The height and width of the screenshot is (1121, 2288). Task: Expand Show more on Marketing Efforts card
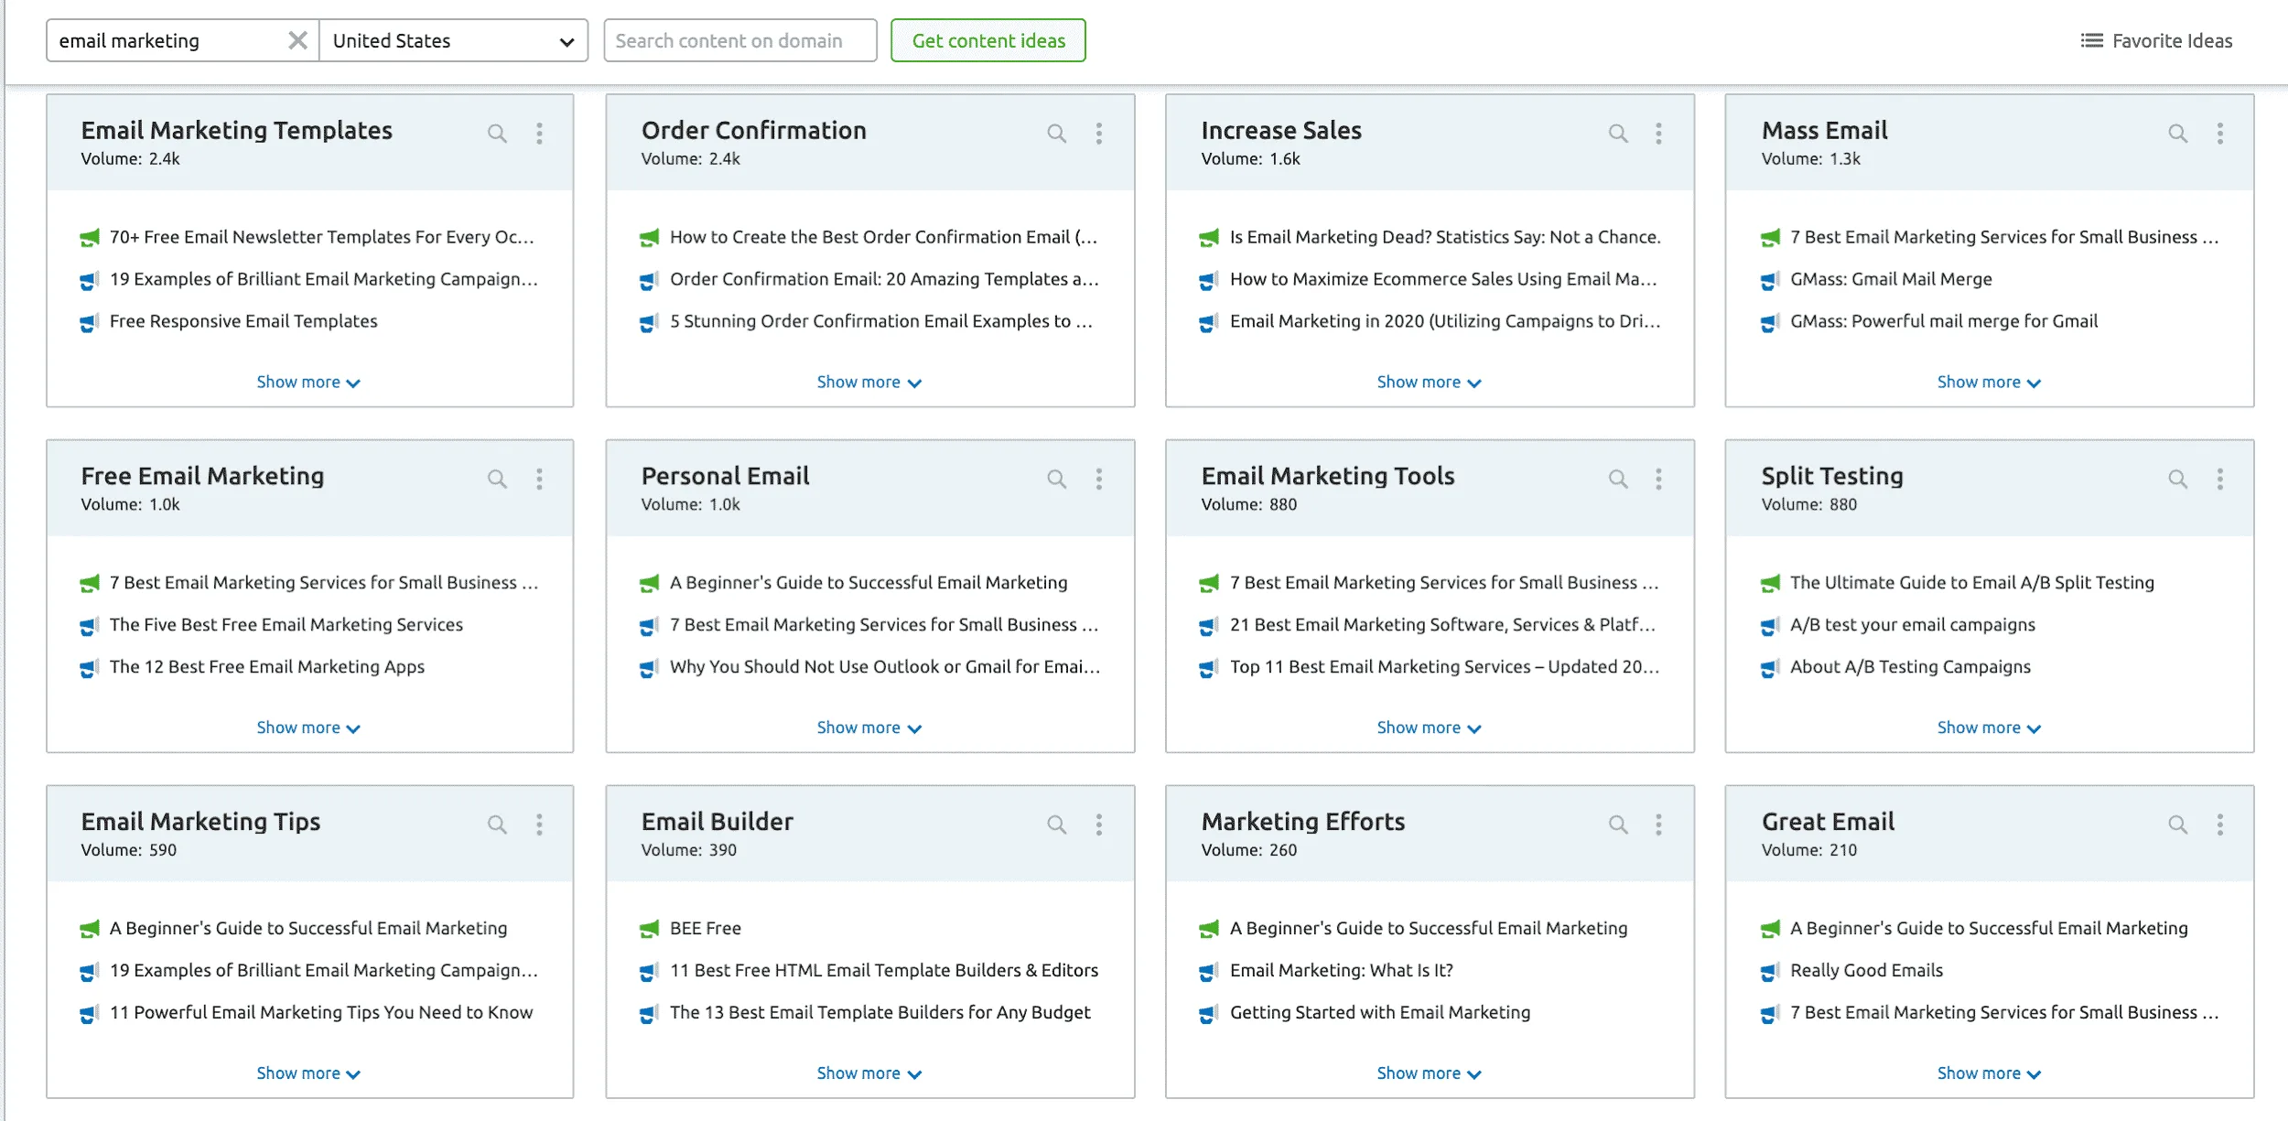pos(1429,1072)
